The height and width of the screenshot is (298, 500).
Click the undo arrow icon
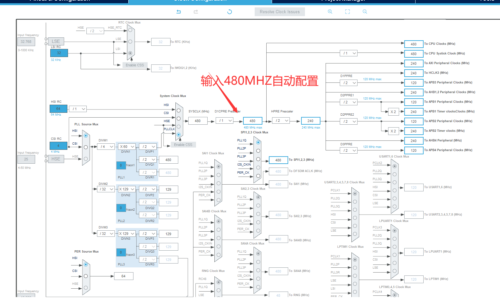coord(178,12)
